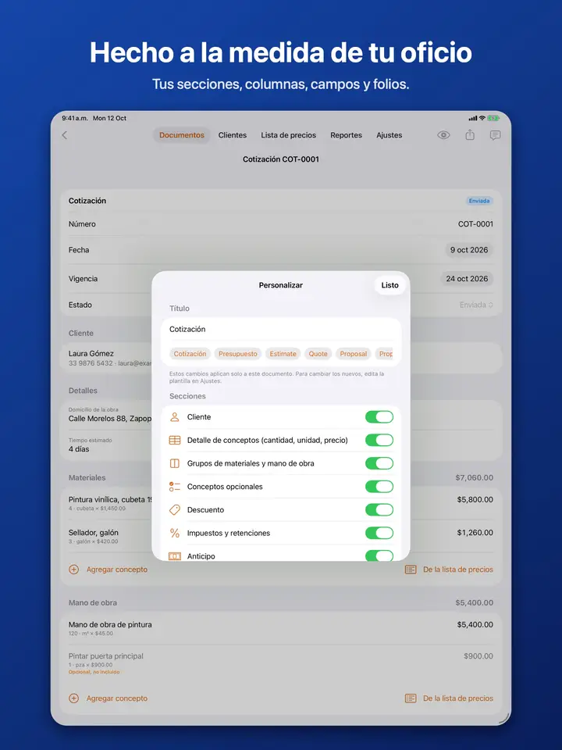Disable Conceptos opcionales switch
The image size is (562, 750).
click(379, 487)
